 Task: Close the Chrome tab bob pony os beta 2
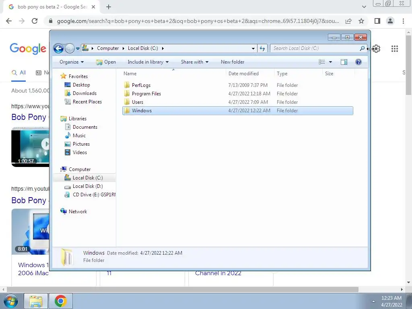[x=93, y=7]
